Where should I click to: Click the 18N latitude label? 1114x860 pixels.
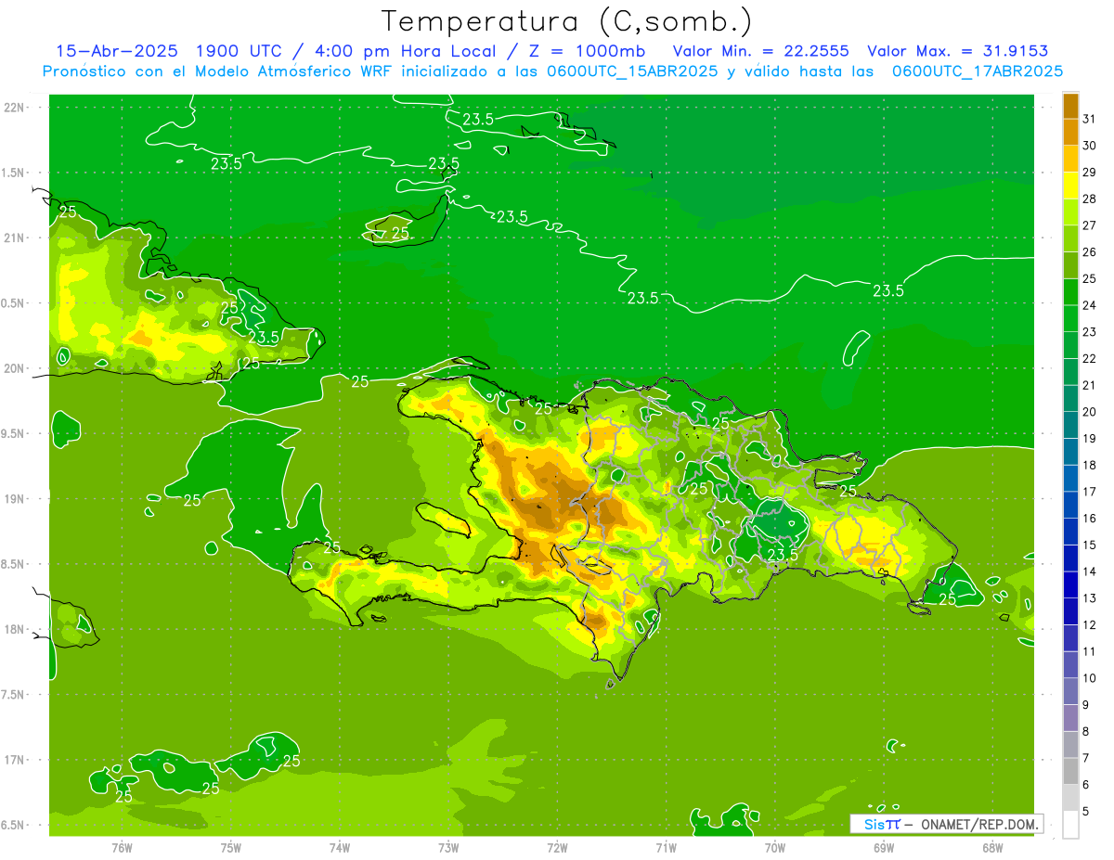(13, 629)
